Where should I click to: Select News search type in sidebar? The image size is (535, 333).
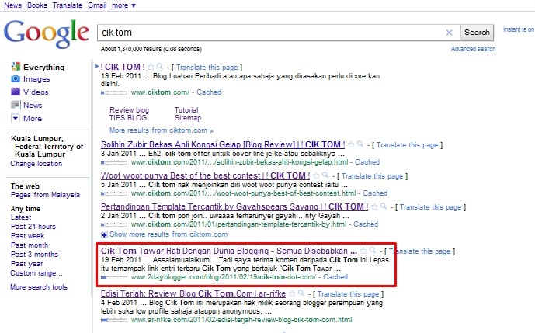(33, 106)
